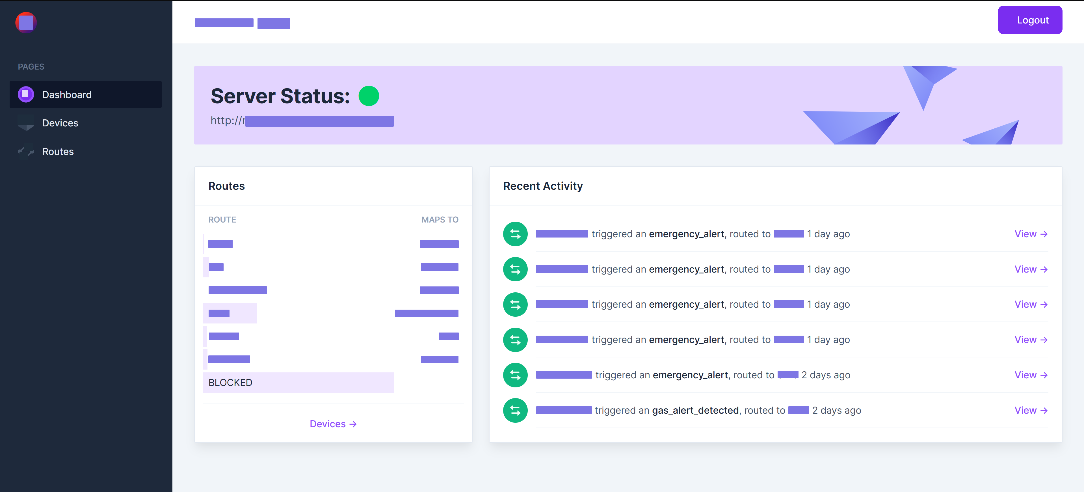The width and height of the screenshot is (1084, 492).
Task: Click the server URL under Server Status
Action: 302,121
